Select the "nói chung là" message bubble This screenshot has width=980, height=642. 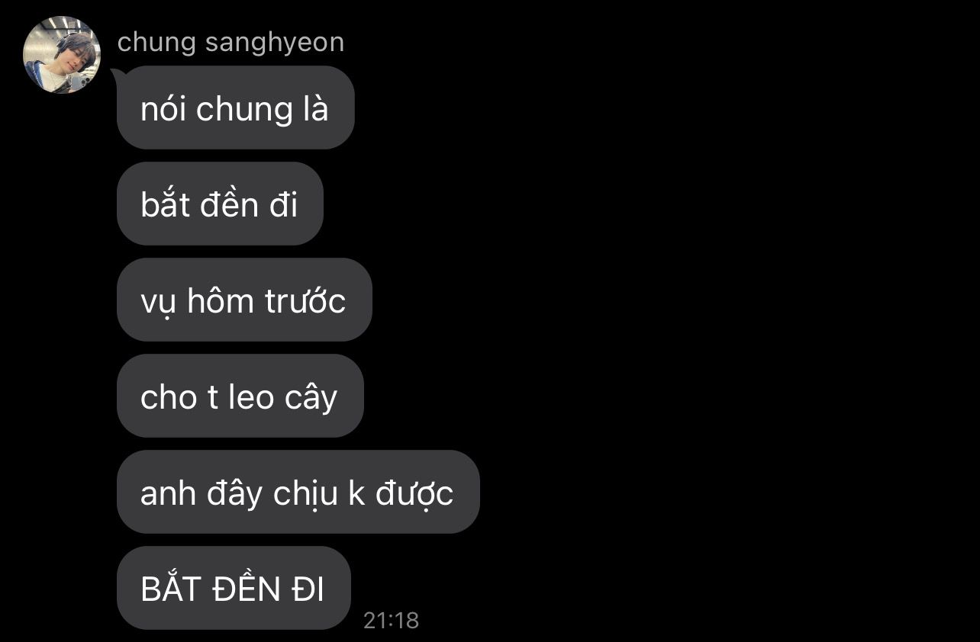[x=235, y=108]
